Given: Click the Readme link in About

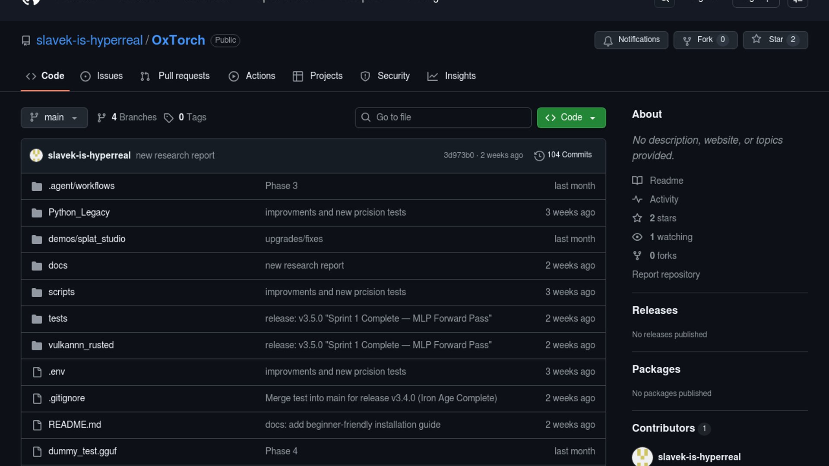Looking at the screenshot, I should [666, 180].
